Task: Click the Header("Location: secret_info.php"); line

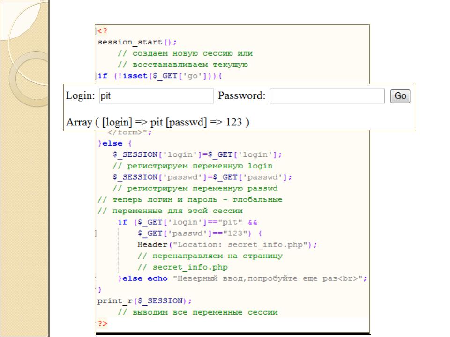Action: pyautogui.click(x=227, y=245)
